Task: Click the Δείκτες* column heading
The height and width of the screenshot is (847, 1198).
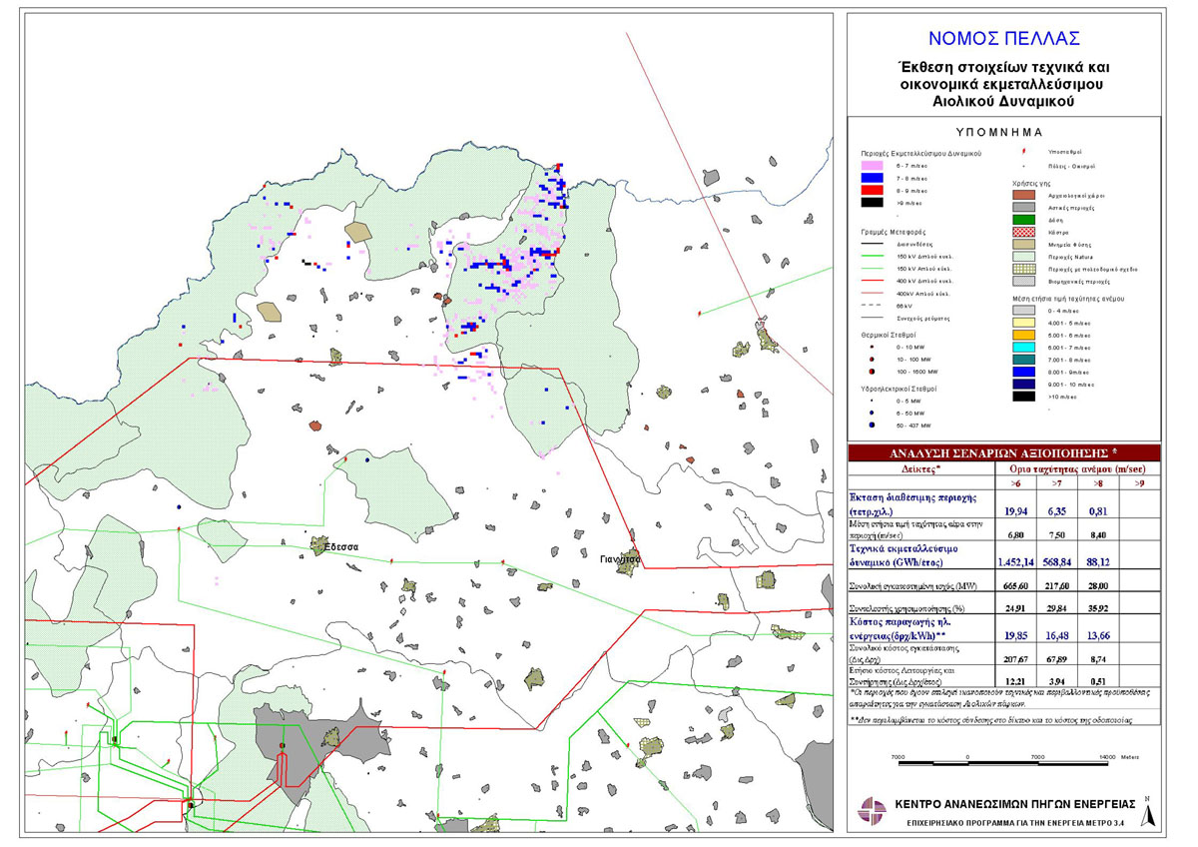Action: 919,467
